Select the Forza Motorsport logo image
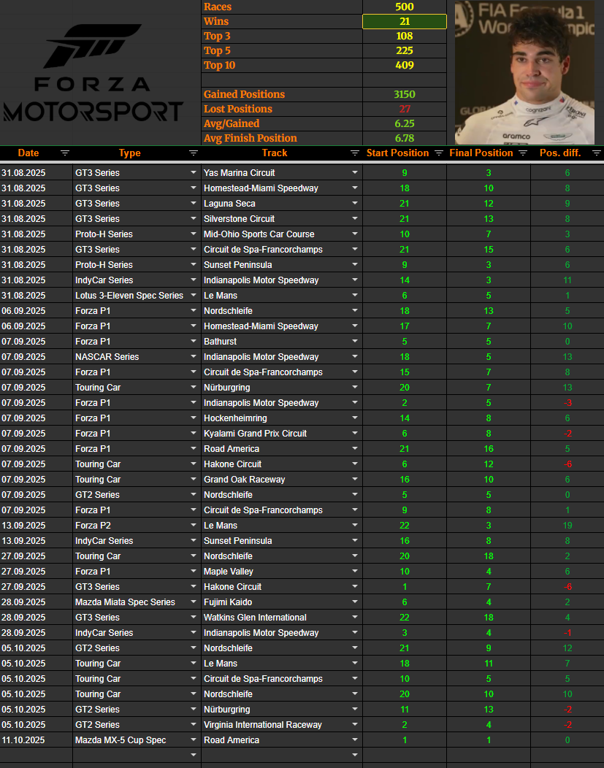The height and width of the screenshot is (768, 604). (93, 72)
